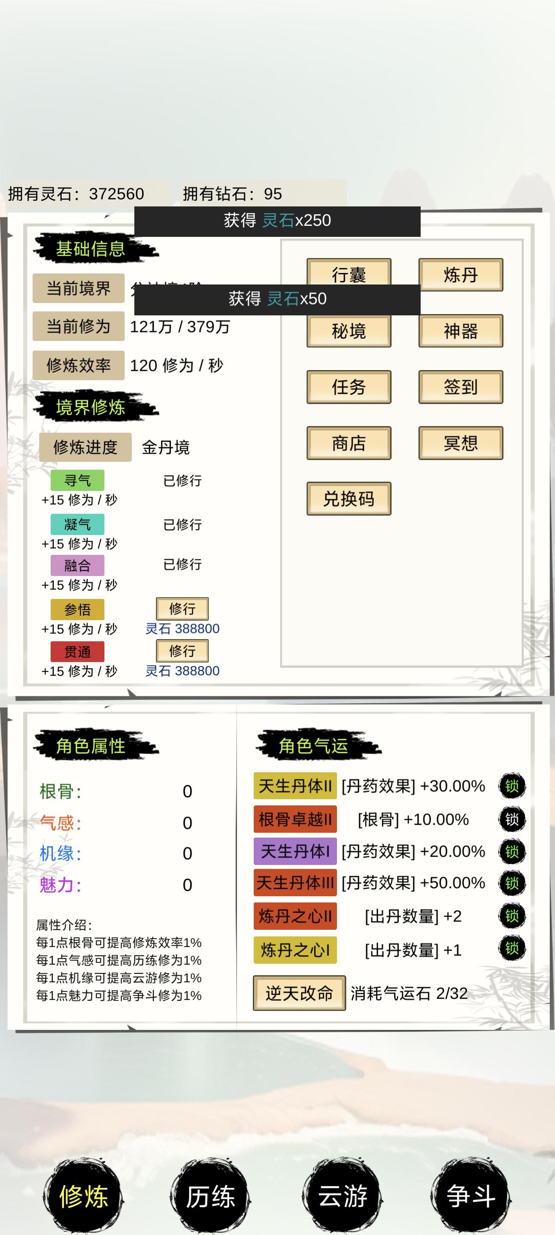
Task: Tap the 120 修为 / 秒 rate value
Action: pos(177,366)
